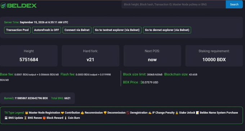Click the Master Node Registration crown icon
Image resolution: width=245 pixels, height=131 pixels.
click(27, 113)
